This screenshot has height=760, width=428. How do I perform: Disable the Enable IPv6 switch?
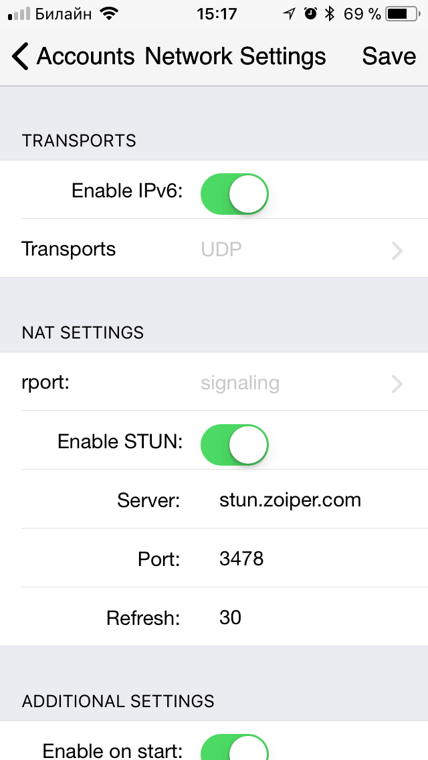coord(235,194)
